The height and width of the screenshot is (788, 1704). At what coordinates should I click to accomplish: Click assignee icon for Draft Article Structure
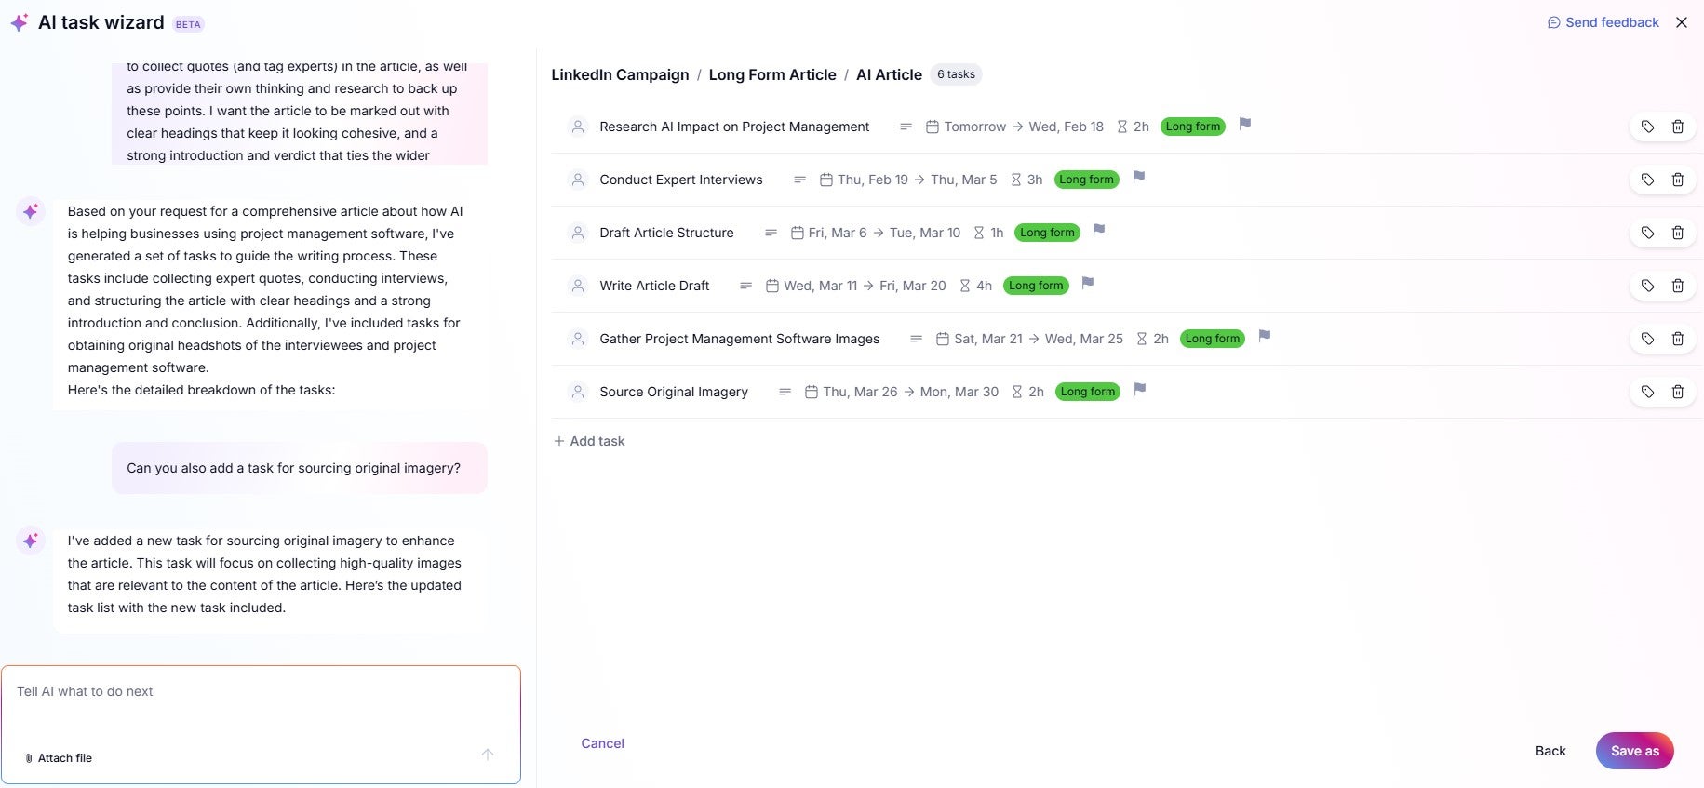pos(578,233)
